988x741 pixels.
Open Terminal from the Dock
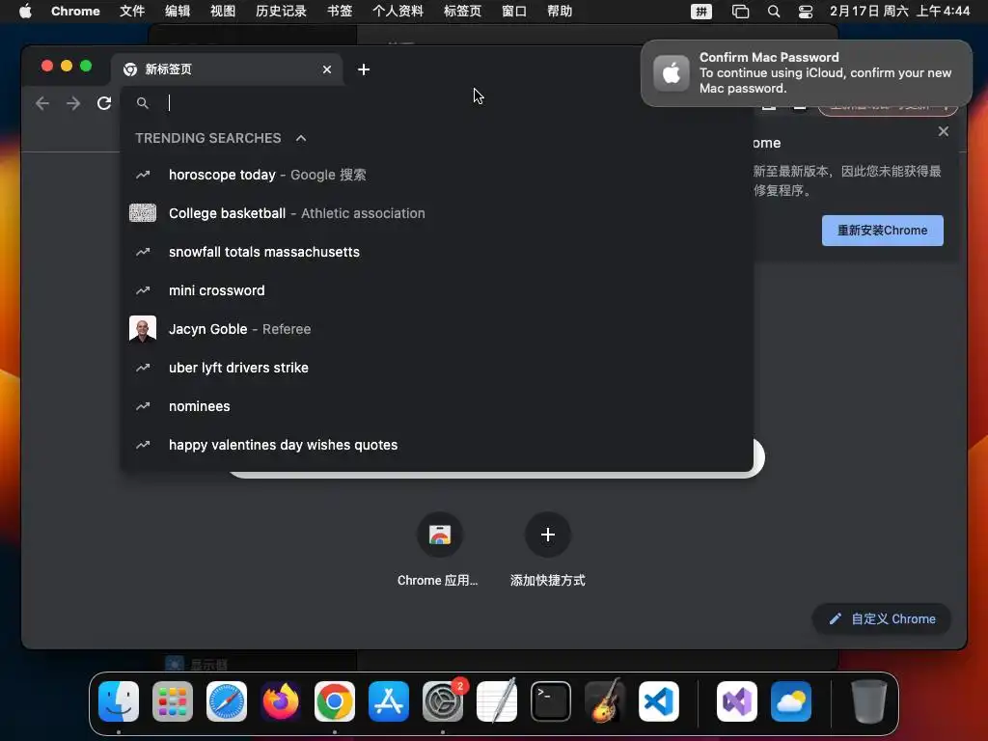click(x=551, y=701)
